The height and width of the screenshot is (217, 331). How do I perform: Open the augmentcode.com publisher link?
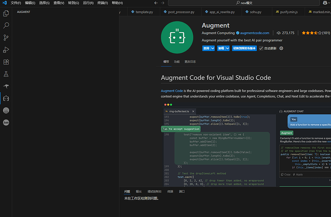(255, 33)
